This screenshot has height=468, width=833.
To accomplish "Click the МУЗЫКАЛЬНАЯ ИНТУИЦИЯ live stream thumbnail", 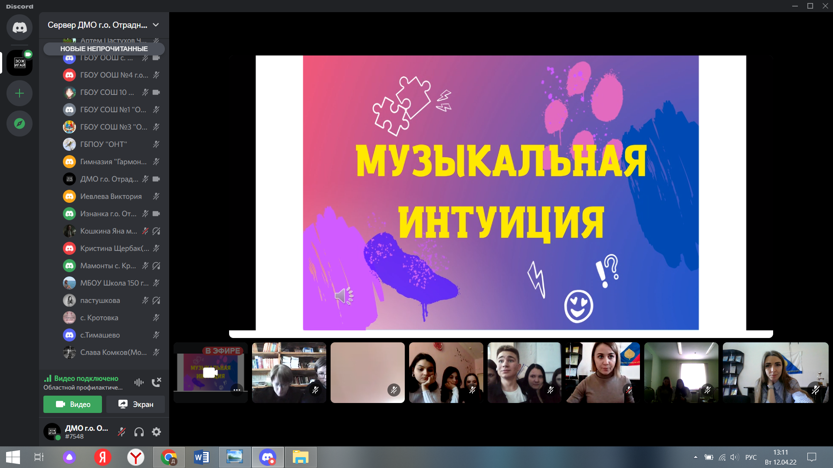I will click(210, 372).
